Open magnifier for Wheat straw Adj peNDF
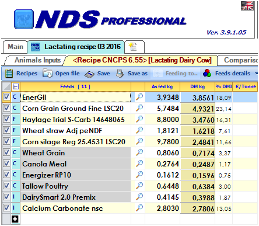259x226 pixels. coord(139,130)
